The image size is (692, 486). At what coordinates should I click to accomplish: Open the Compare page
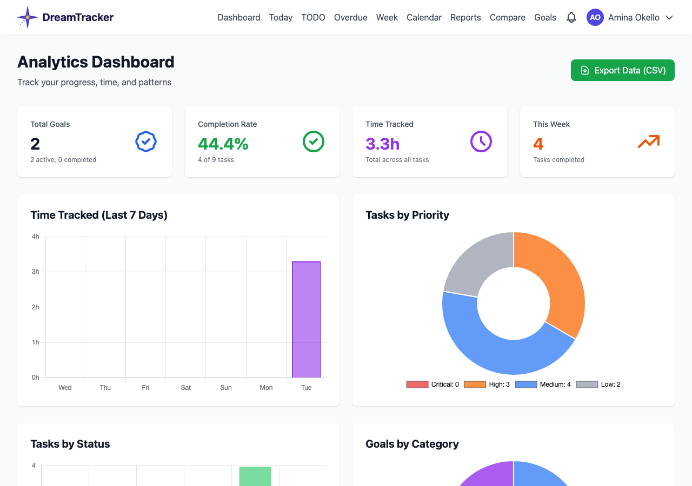point(508,17)
